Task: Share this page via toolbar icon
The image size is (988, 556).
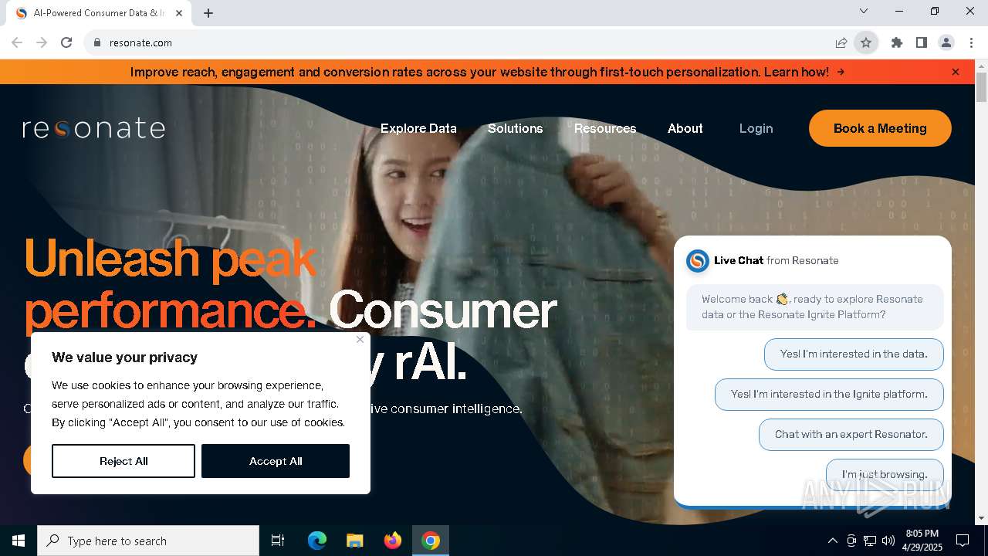Action: pos(841,42)
